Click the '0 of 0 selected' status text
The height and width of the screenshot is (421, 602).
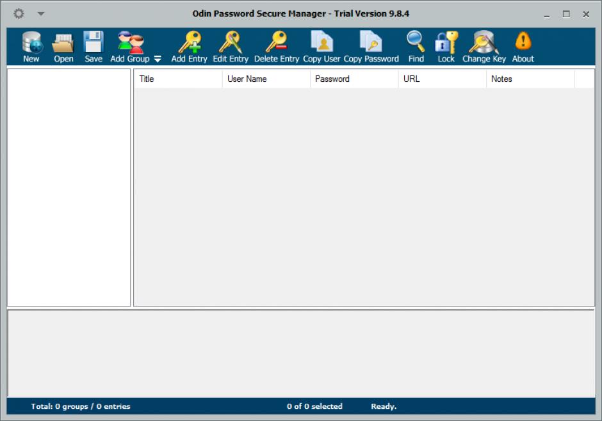pyautogui.click(x=314, y=406)
